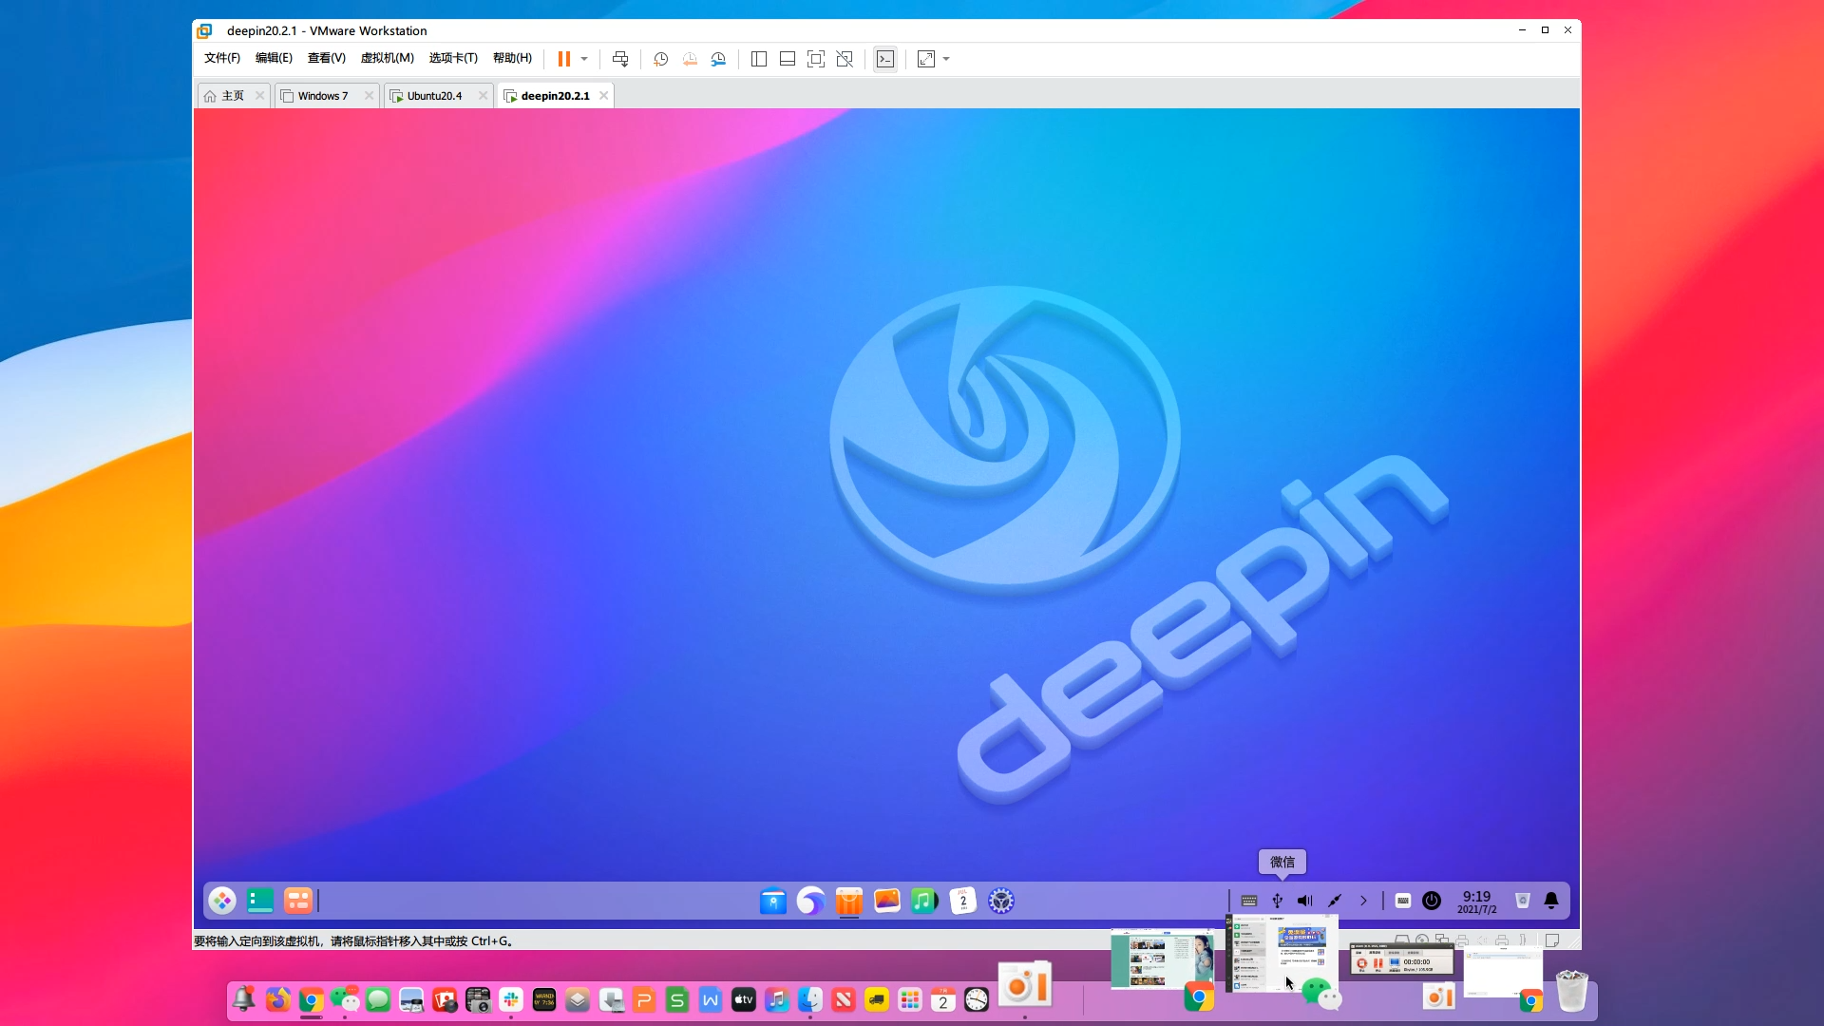Expand the stretch guest dropdown arrow
Screen dimensions: 1824x1026
(x=946, y=59)
